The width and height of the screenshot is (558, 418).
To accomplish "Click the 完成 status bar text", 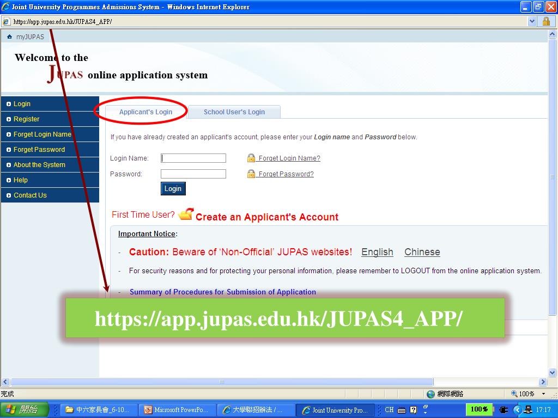I will pyautogui.click(x=8, y=394).
